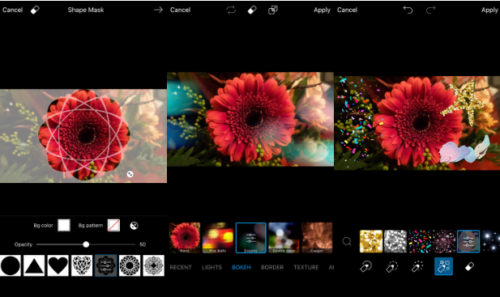
Task: Select the pink sparkle dots brush
Action: 444,241
